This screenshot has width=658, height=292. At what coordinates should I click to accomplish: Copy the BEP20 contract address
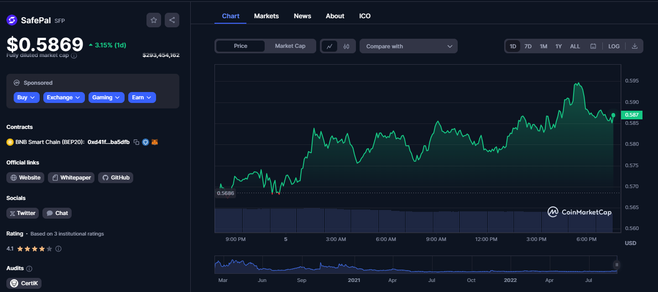pos(136,142)
